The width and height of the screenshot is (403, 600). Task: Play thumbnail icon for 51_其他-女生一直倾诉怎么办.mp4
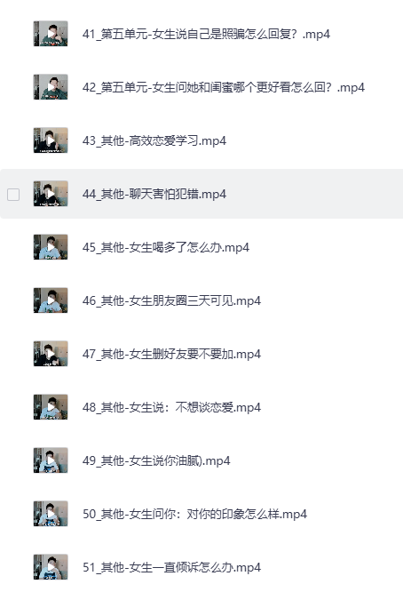(51, 567)
